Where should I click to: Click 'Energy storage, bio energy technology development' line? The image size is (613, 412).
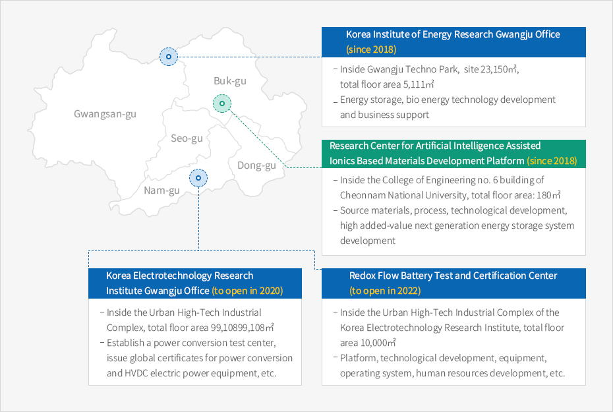(x=448, y=100)
